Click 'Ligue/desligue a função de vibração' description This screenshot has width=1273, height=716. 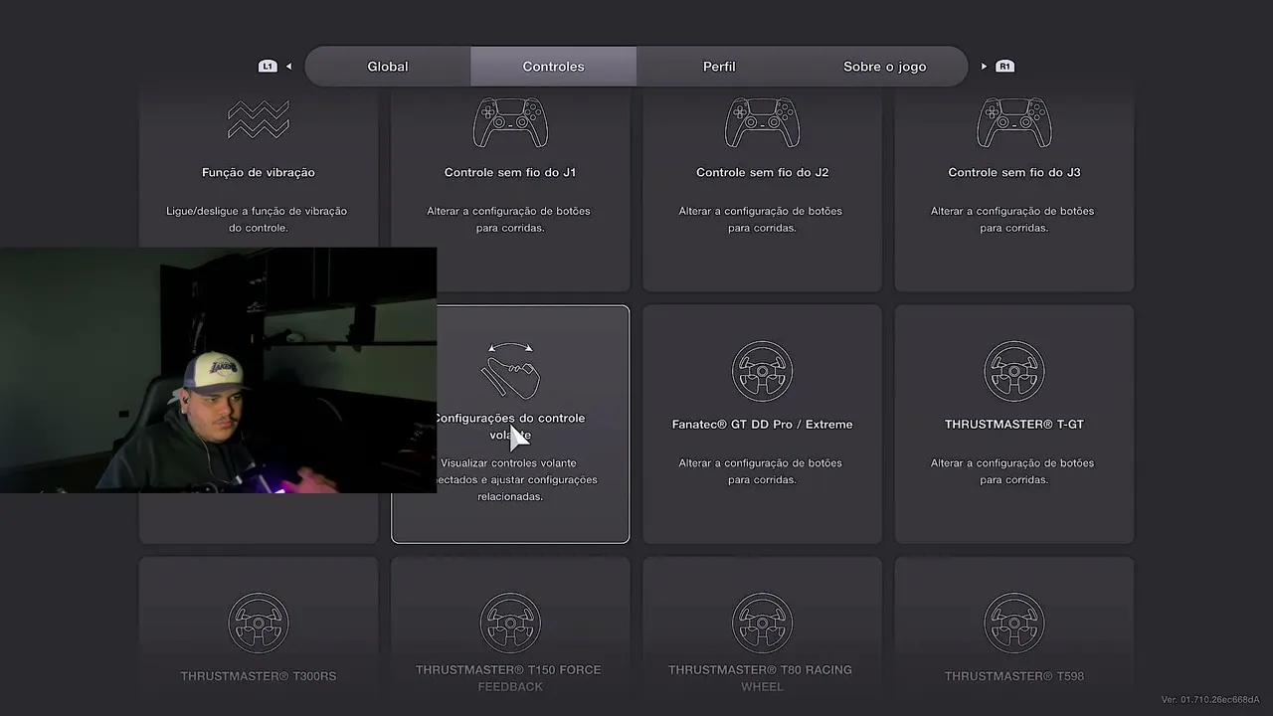259,220
